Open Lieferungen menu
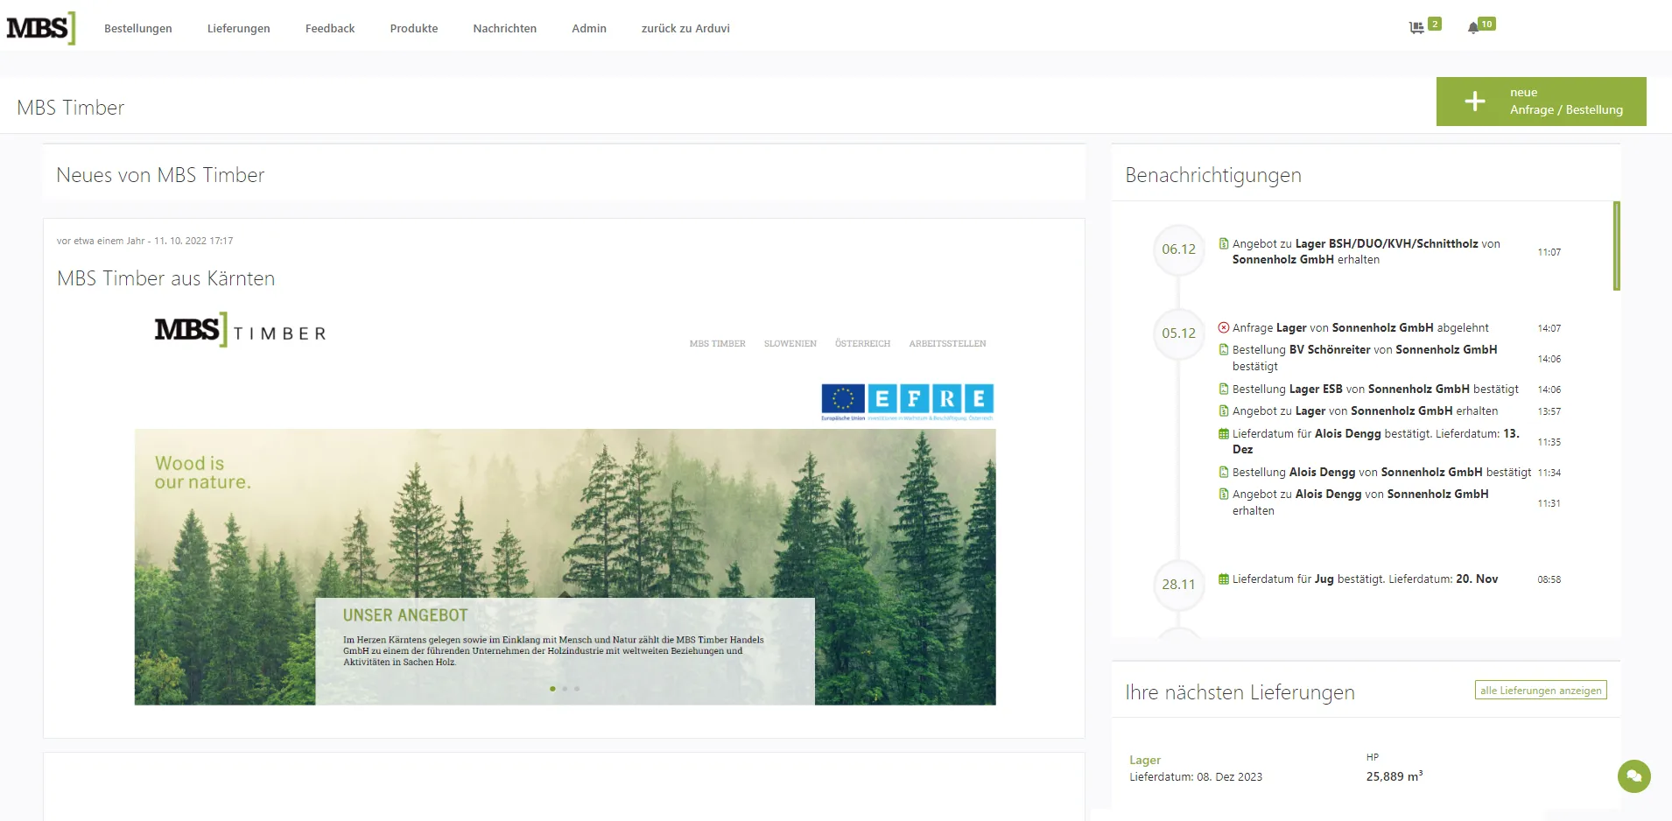 (x=239, y=28)
